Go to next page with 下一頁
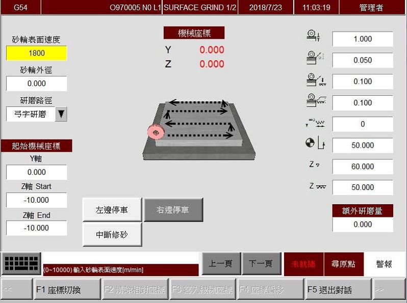Image resolution: width=407 pixels, height=303 pixels. click(261, 264)
